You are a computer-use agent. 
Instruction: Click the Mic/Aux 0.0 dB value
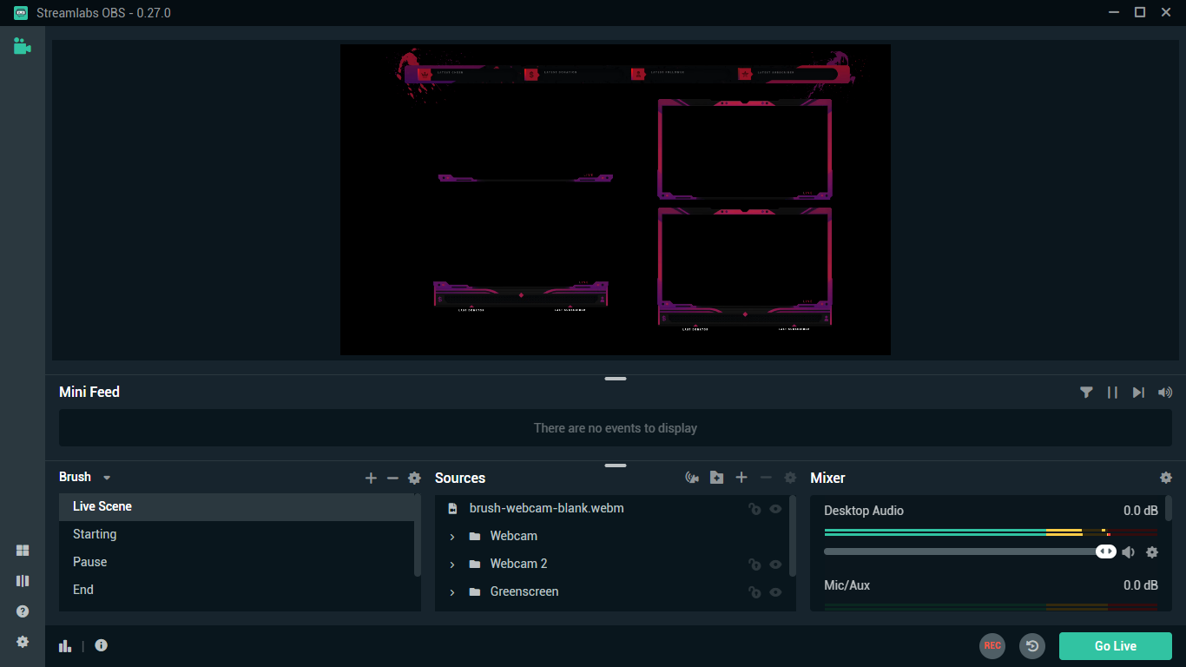(1140, 585)
